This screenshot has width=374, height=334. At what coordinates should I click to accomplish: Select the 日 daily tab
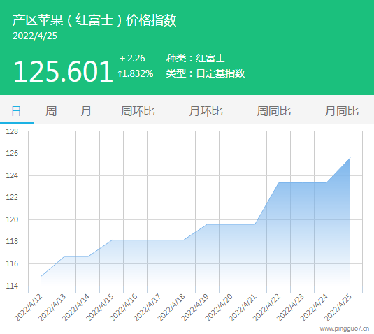[x=16, y=111]
